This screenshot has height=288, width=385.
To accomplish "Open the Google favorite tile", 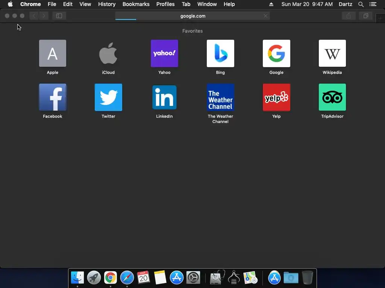I will (x=276, y=53).
